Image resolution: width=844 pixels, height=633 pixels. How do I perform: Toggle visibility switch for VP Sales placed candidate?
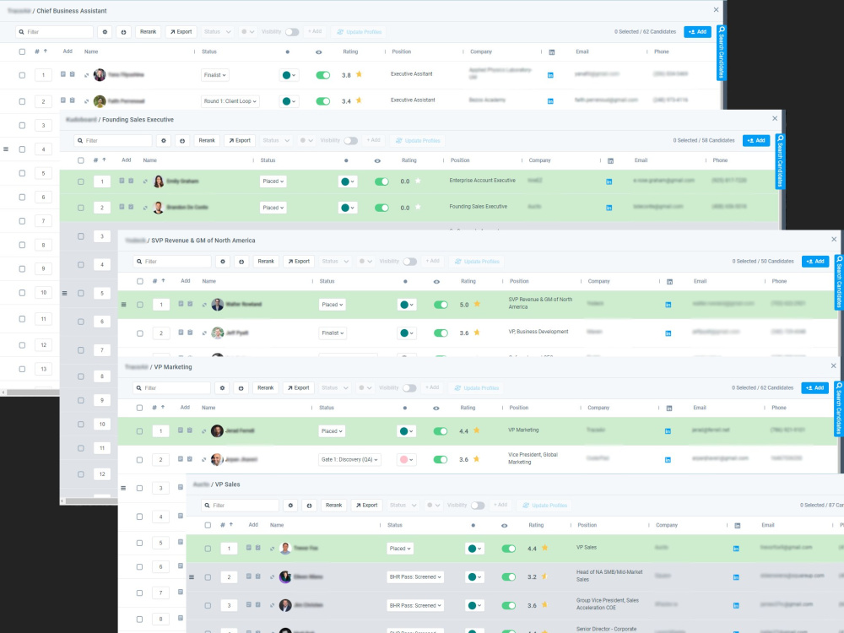pyautogui.click(x=509, y=549)
